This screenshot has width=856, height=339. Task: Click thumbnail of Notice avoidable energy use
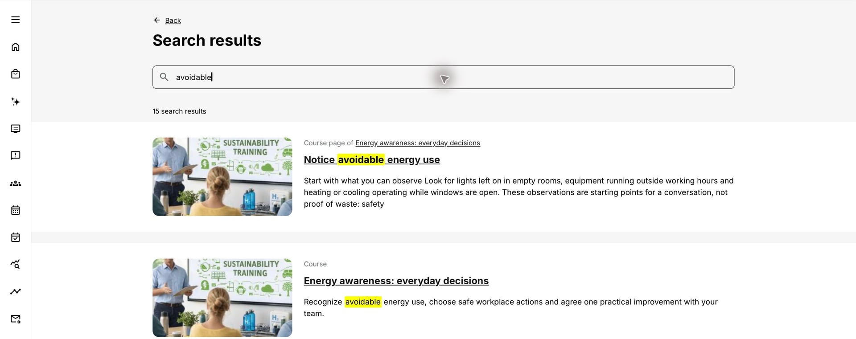coord(222,177)
